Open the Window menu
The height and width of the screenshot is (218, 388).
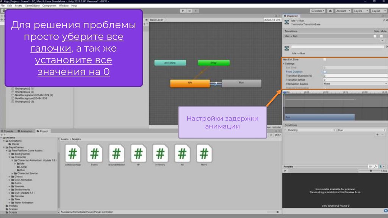point(64,5)
